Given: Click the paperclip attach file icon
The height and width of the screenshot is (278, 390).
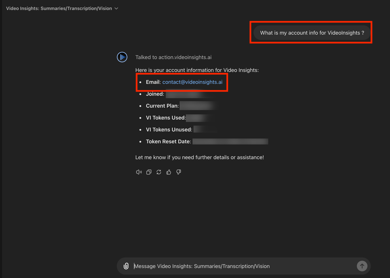Looking at the screenshot, I should tap(126, 266).
